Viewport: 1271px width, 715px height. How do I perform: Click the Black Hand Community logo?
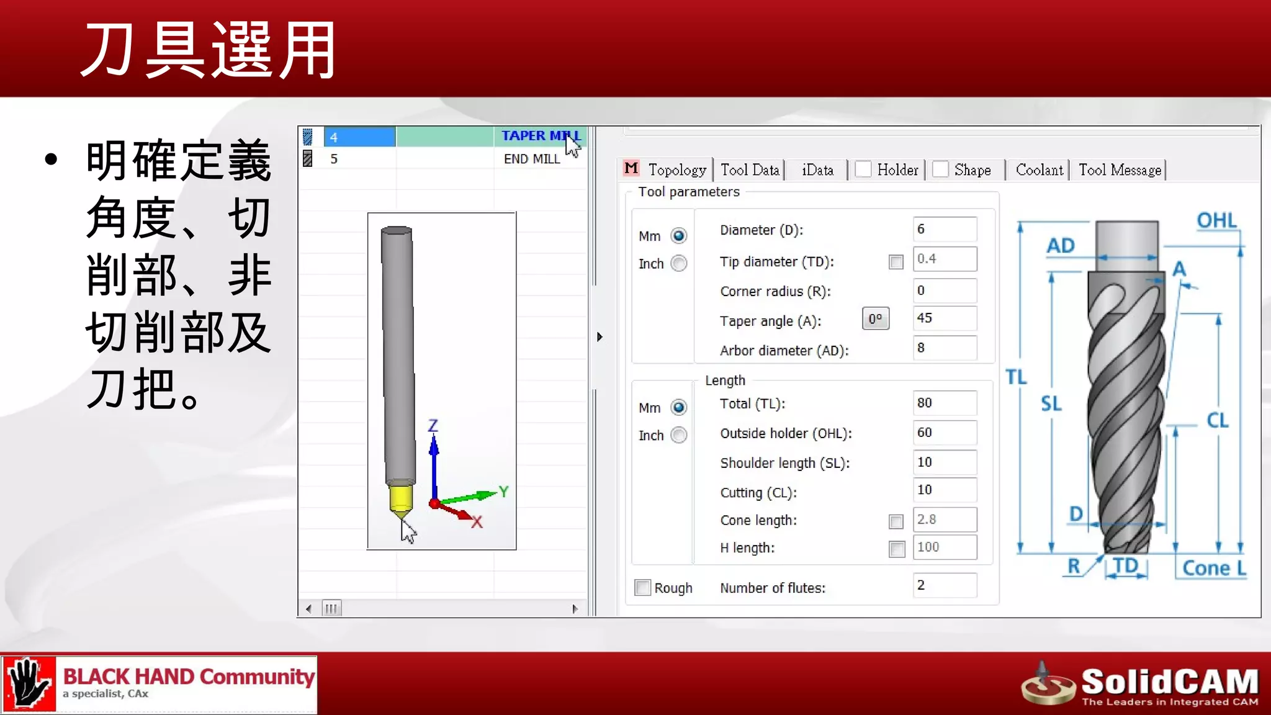pyautogui.click(x=159, y=684)
